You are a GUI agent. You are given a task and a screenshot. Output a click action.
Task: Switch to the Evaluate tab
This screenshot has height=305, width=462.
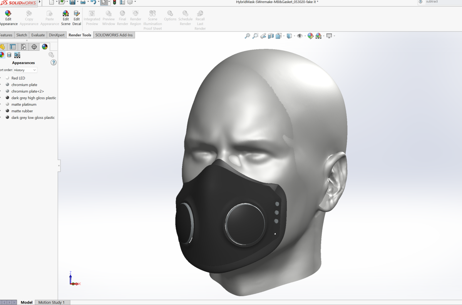click(x=38, y=35)
